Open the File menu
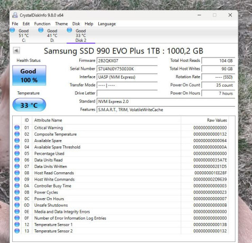 (15, 24)
